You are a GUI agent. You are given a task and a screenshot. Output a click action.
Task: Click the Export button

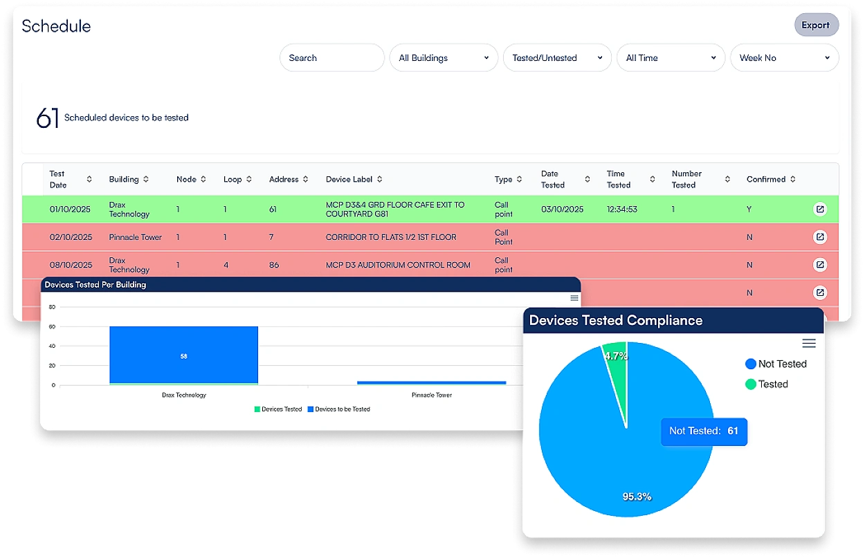point(816,25)
